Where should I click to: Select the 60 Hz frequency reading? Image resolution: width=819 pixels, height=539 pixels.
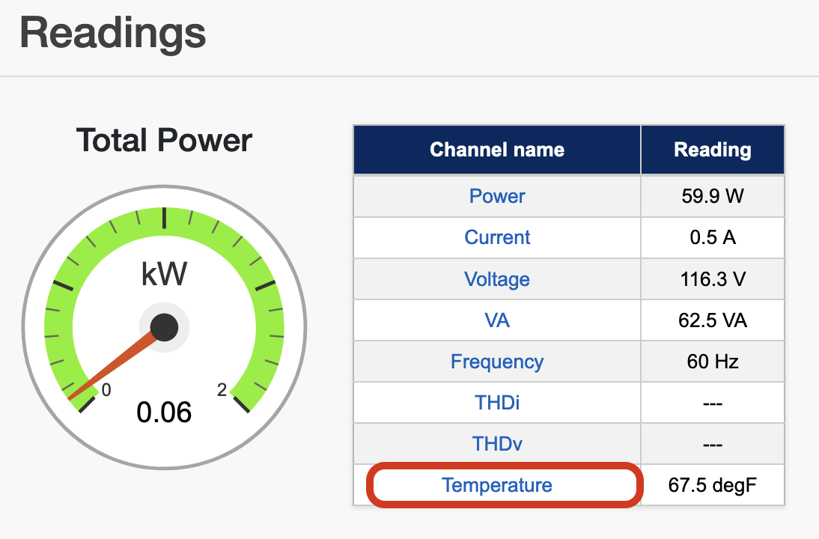coord(712,362)
